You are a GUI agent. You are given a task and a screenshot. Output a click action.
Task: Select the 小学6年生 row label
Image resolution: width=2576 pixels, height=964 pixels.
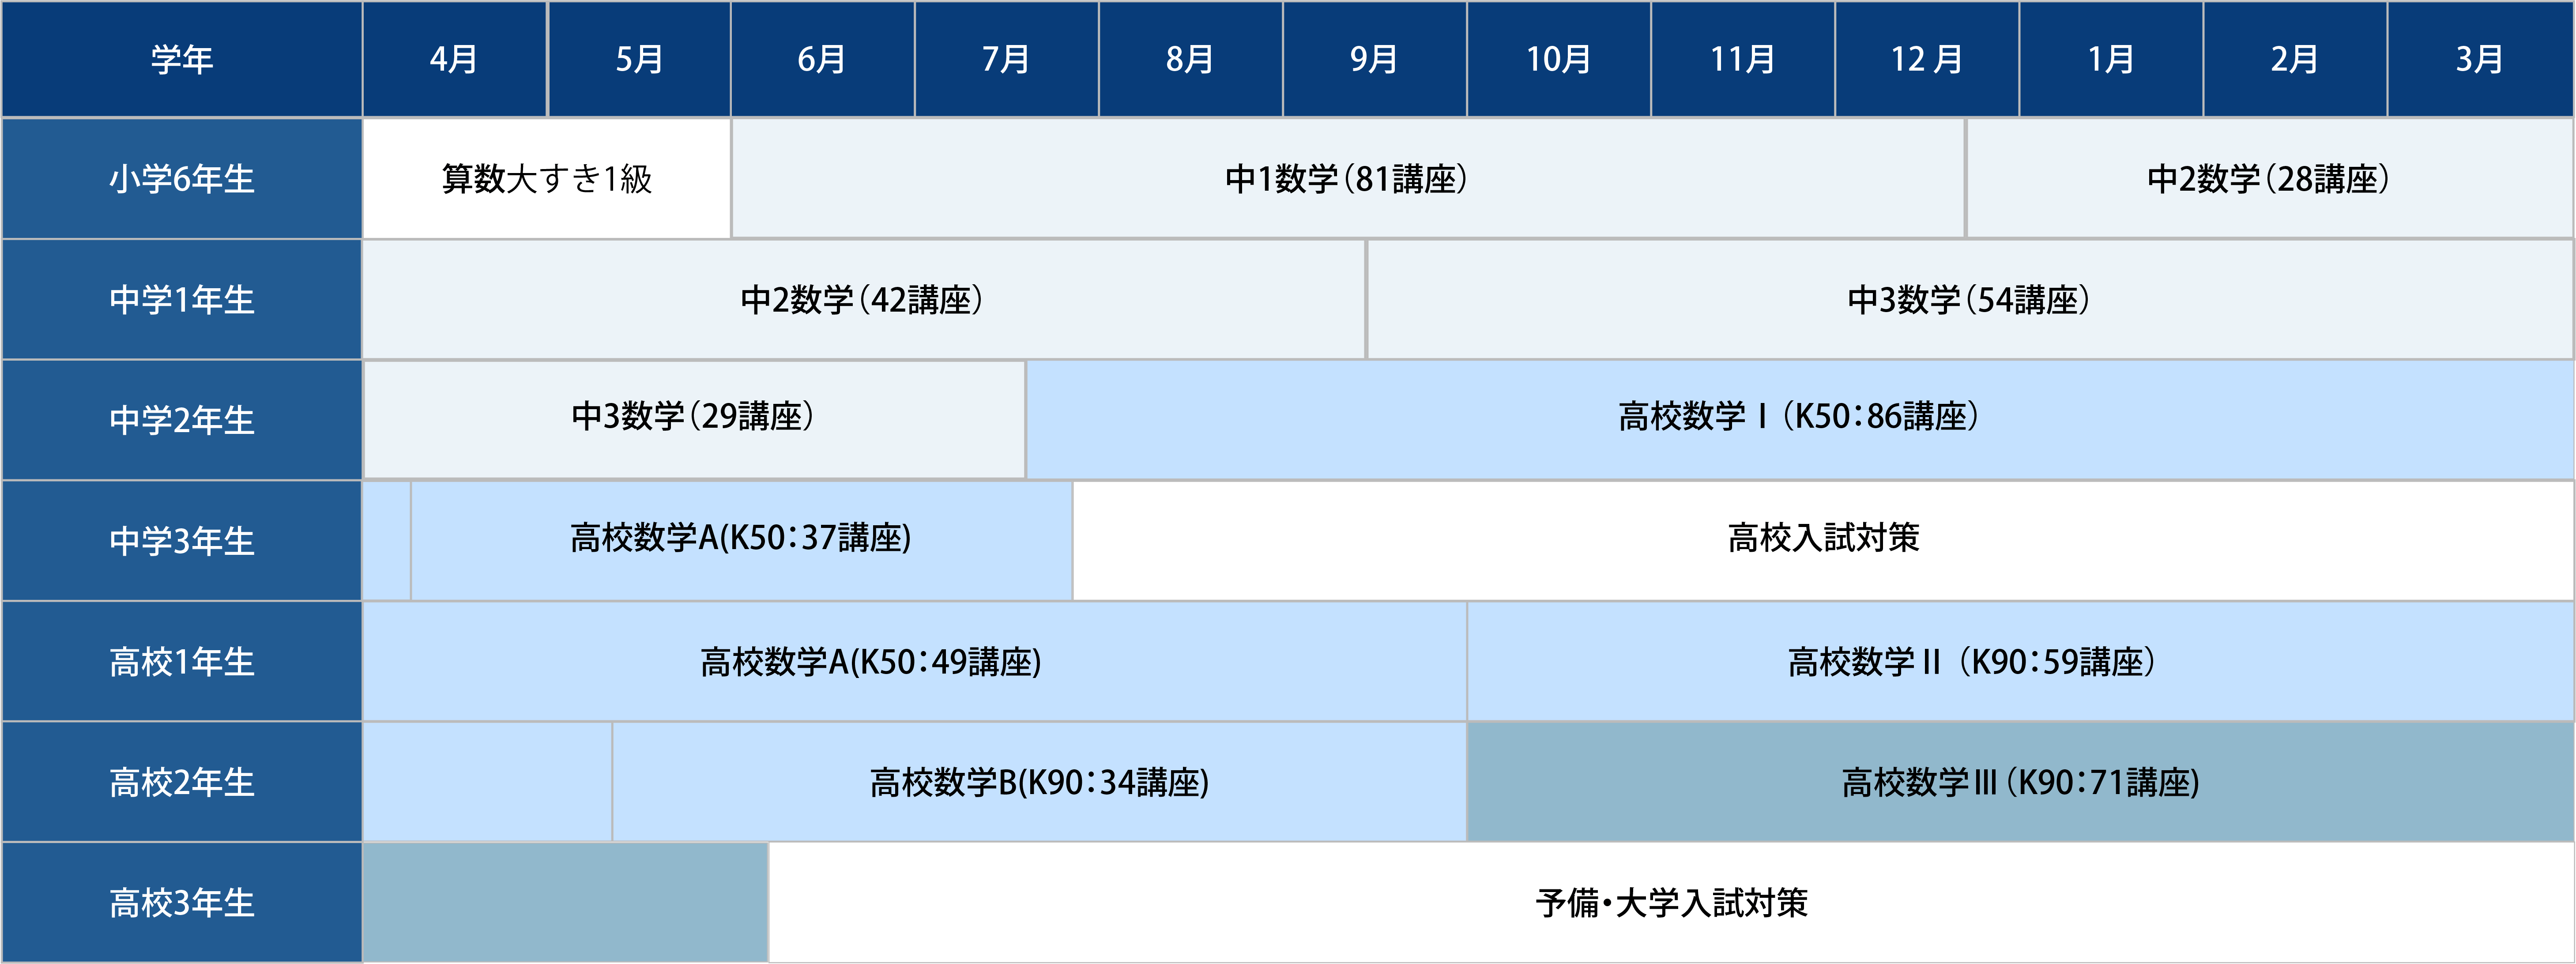[181, 179]
